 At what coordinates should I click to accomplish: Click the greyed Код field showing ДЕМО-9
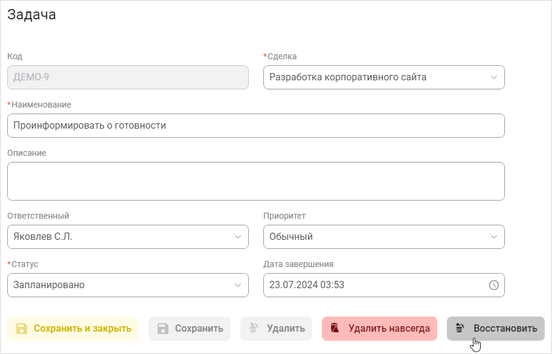127,77
